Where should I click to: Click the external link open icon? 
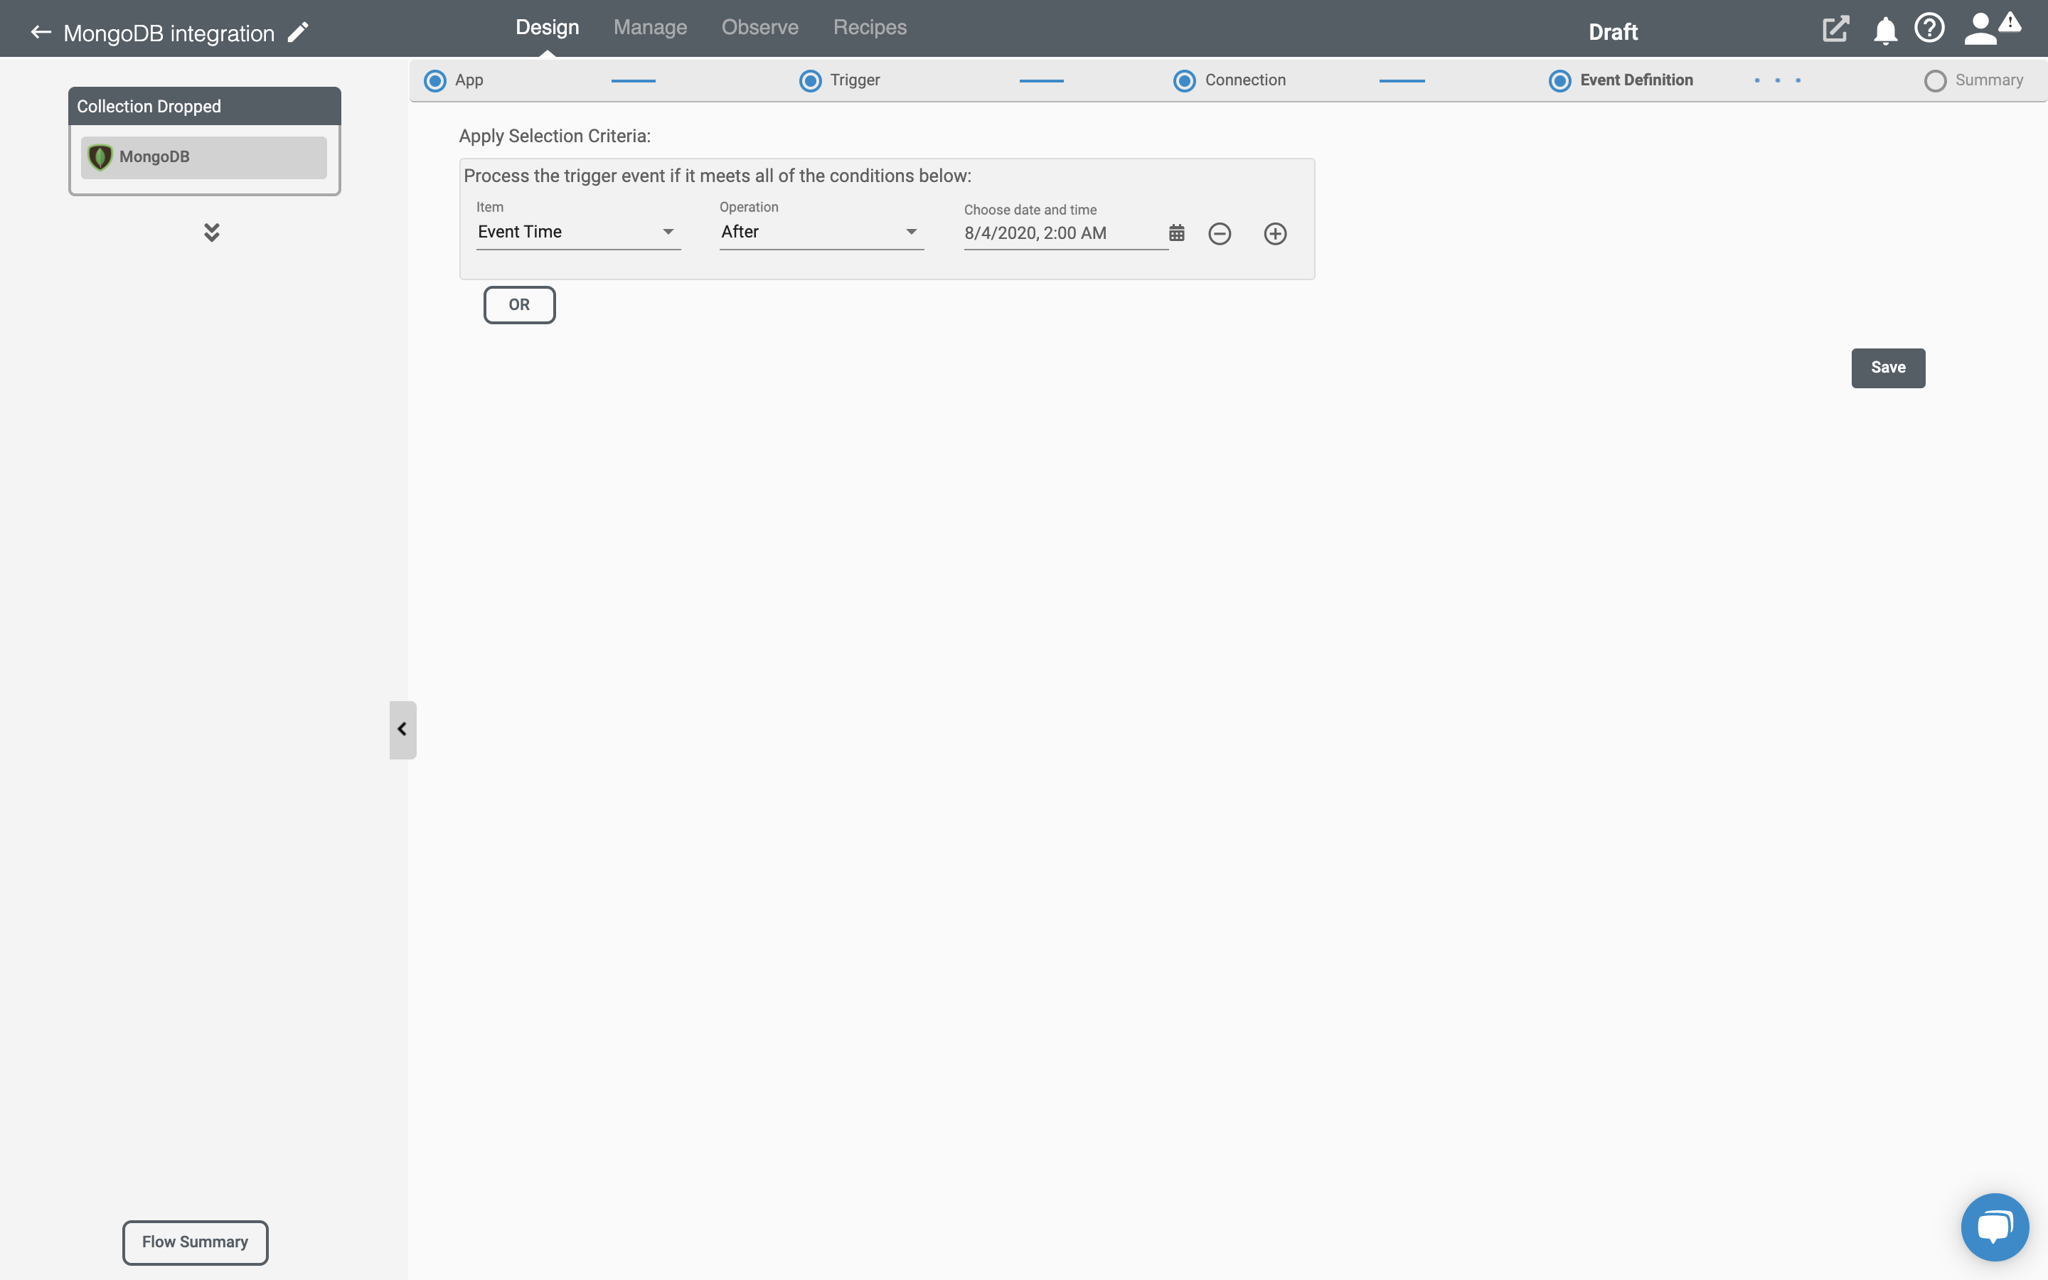coord(1835,28)
